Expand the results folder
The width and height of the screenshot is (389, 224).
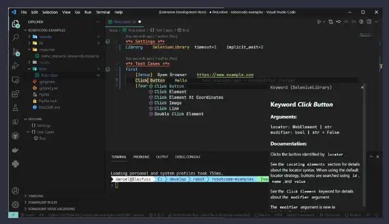pyautogui.click(x=29, y=62)
